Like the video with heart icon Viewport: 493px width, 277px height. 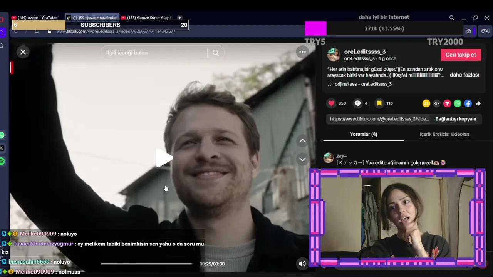coord(331,103)
